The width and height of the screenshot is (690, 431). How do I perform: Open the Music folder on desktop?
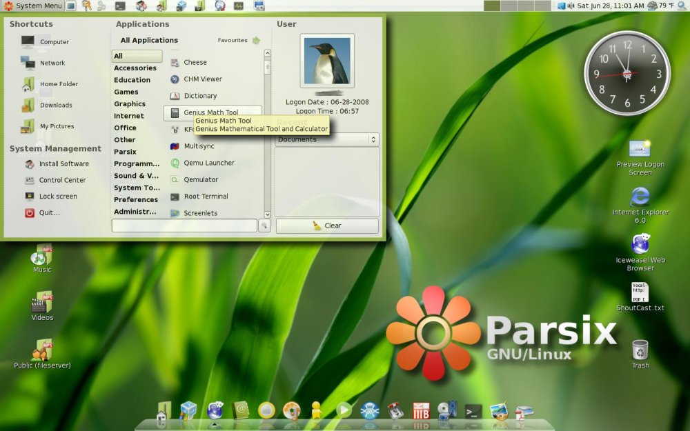[x=42, y=259]
